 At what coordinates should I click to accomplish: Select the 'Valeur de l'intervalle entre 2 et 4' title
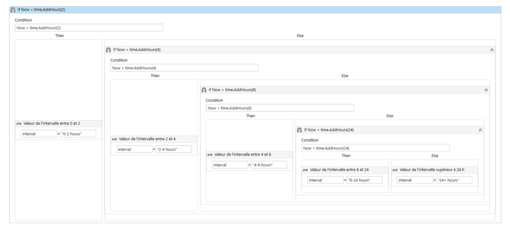coord(147,139)
